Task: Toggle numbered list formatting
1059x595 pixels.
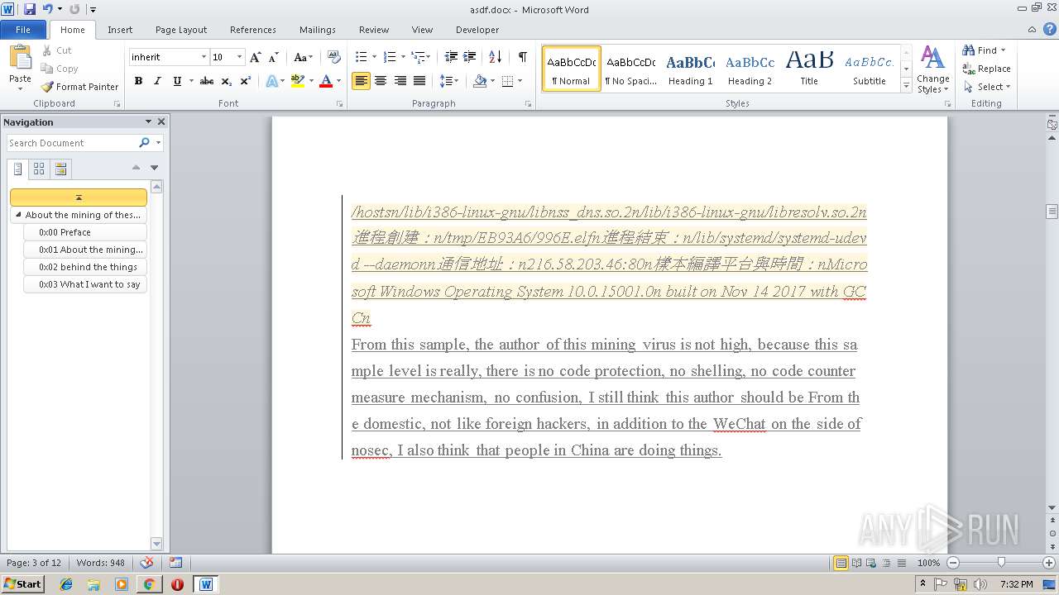Action: [390, 57]
